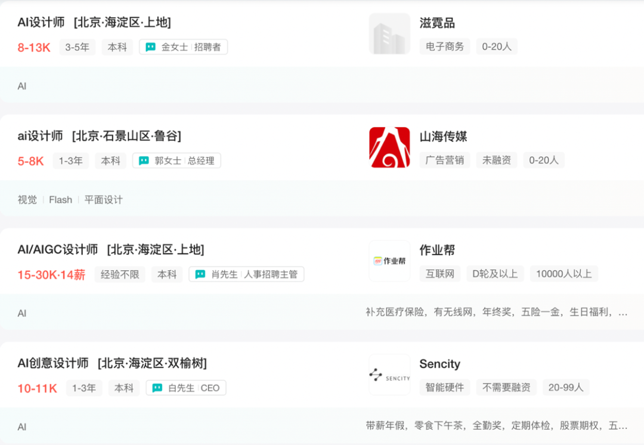Open the ai设计师 北京·石景山区·鲁谷 job listing
Screen dimensions: 644x445
(x=99, y=136)
